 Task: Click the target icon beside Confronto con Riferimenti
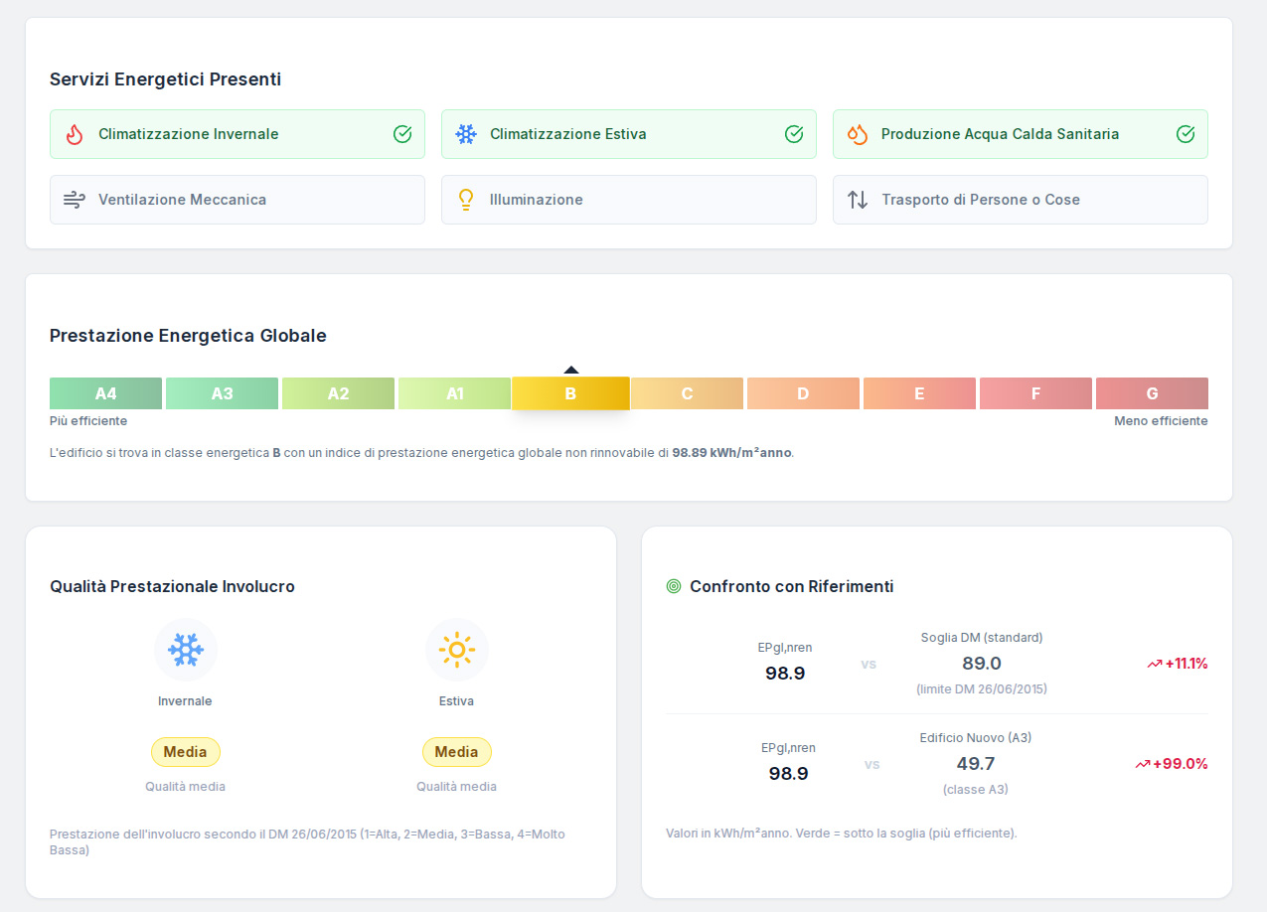click(x=674, y=587)
